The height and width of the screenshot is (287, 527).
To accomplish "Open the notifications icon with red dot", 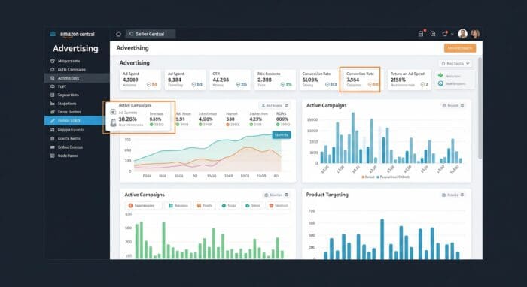I will click(445, 34).
